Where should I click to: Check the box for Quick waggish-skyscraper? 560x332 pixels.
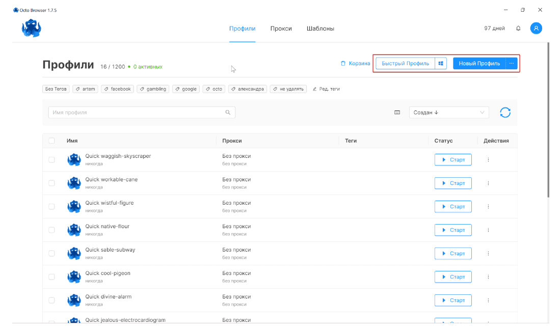tap(51, 160)
